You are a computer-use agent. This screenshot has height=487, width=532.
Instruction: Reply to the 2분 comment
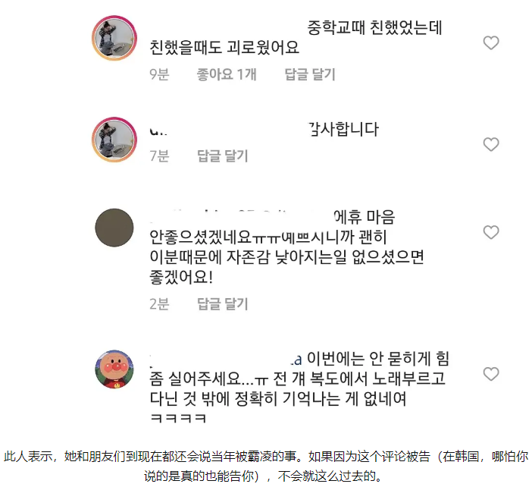click(223, 303)
